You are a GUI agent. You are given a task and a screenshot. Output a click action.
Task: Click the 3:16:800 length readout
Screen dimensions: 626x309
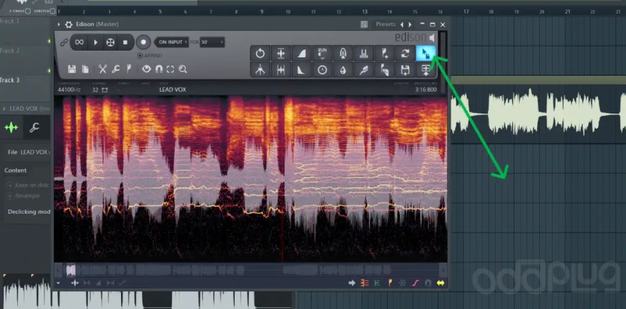point(425,90)
